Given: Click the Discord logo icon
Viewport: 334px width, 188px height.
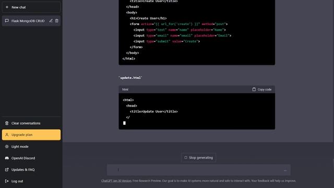Looking at the screenshot, I should [x=7, y=158].
